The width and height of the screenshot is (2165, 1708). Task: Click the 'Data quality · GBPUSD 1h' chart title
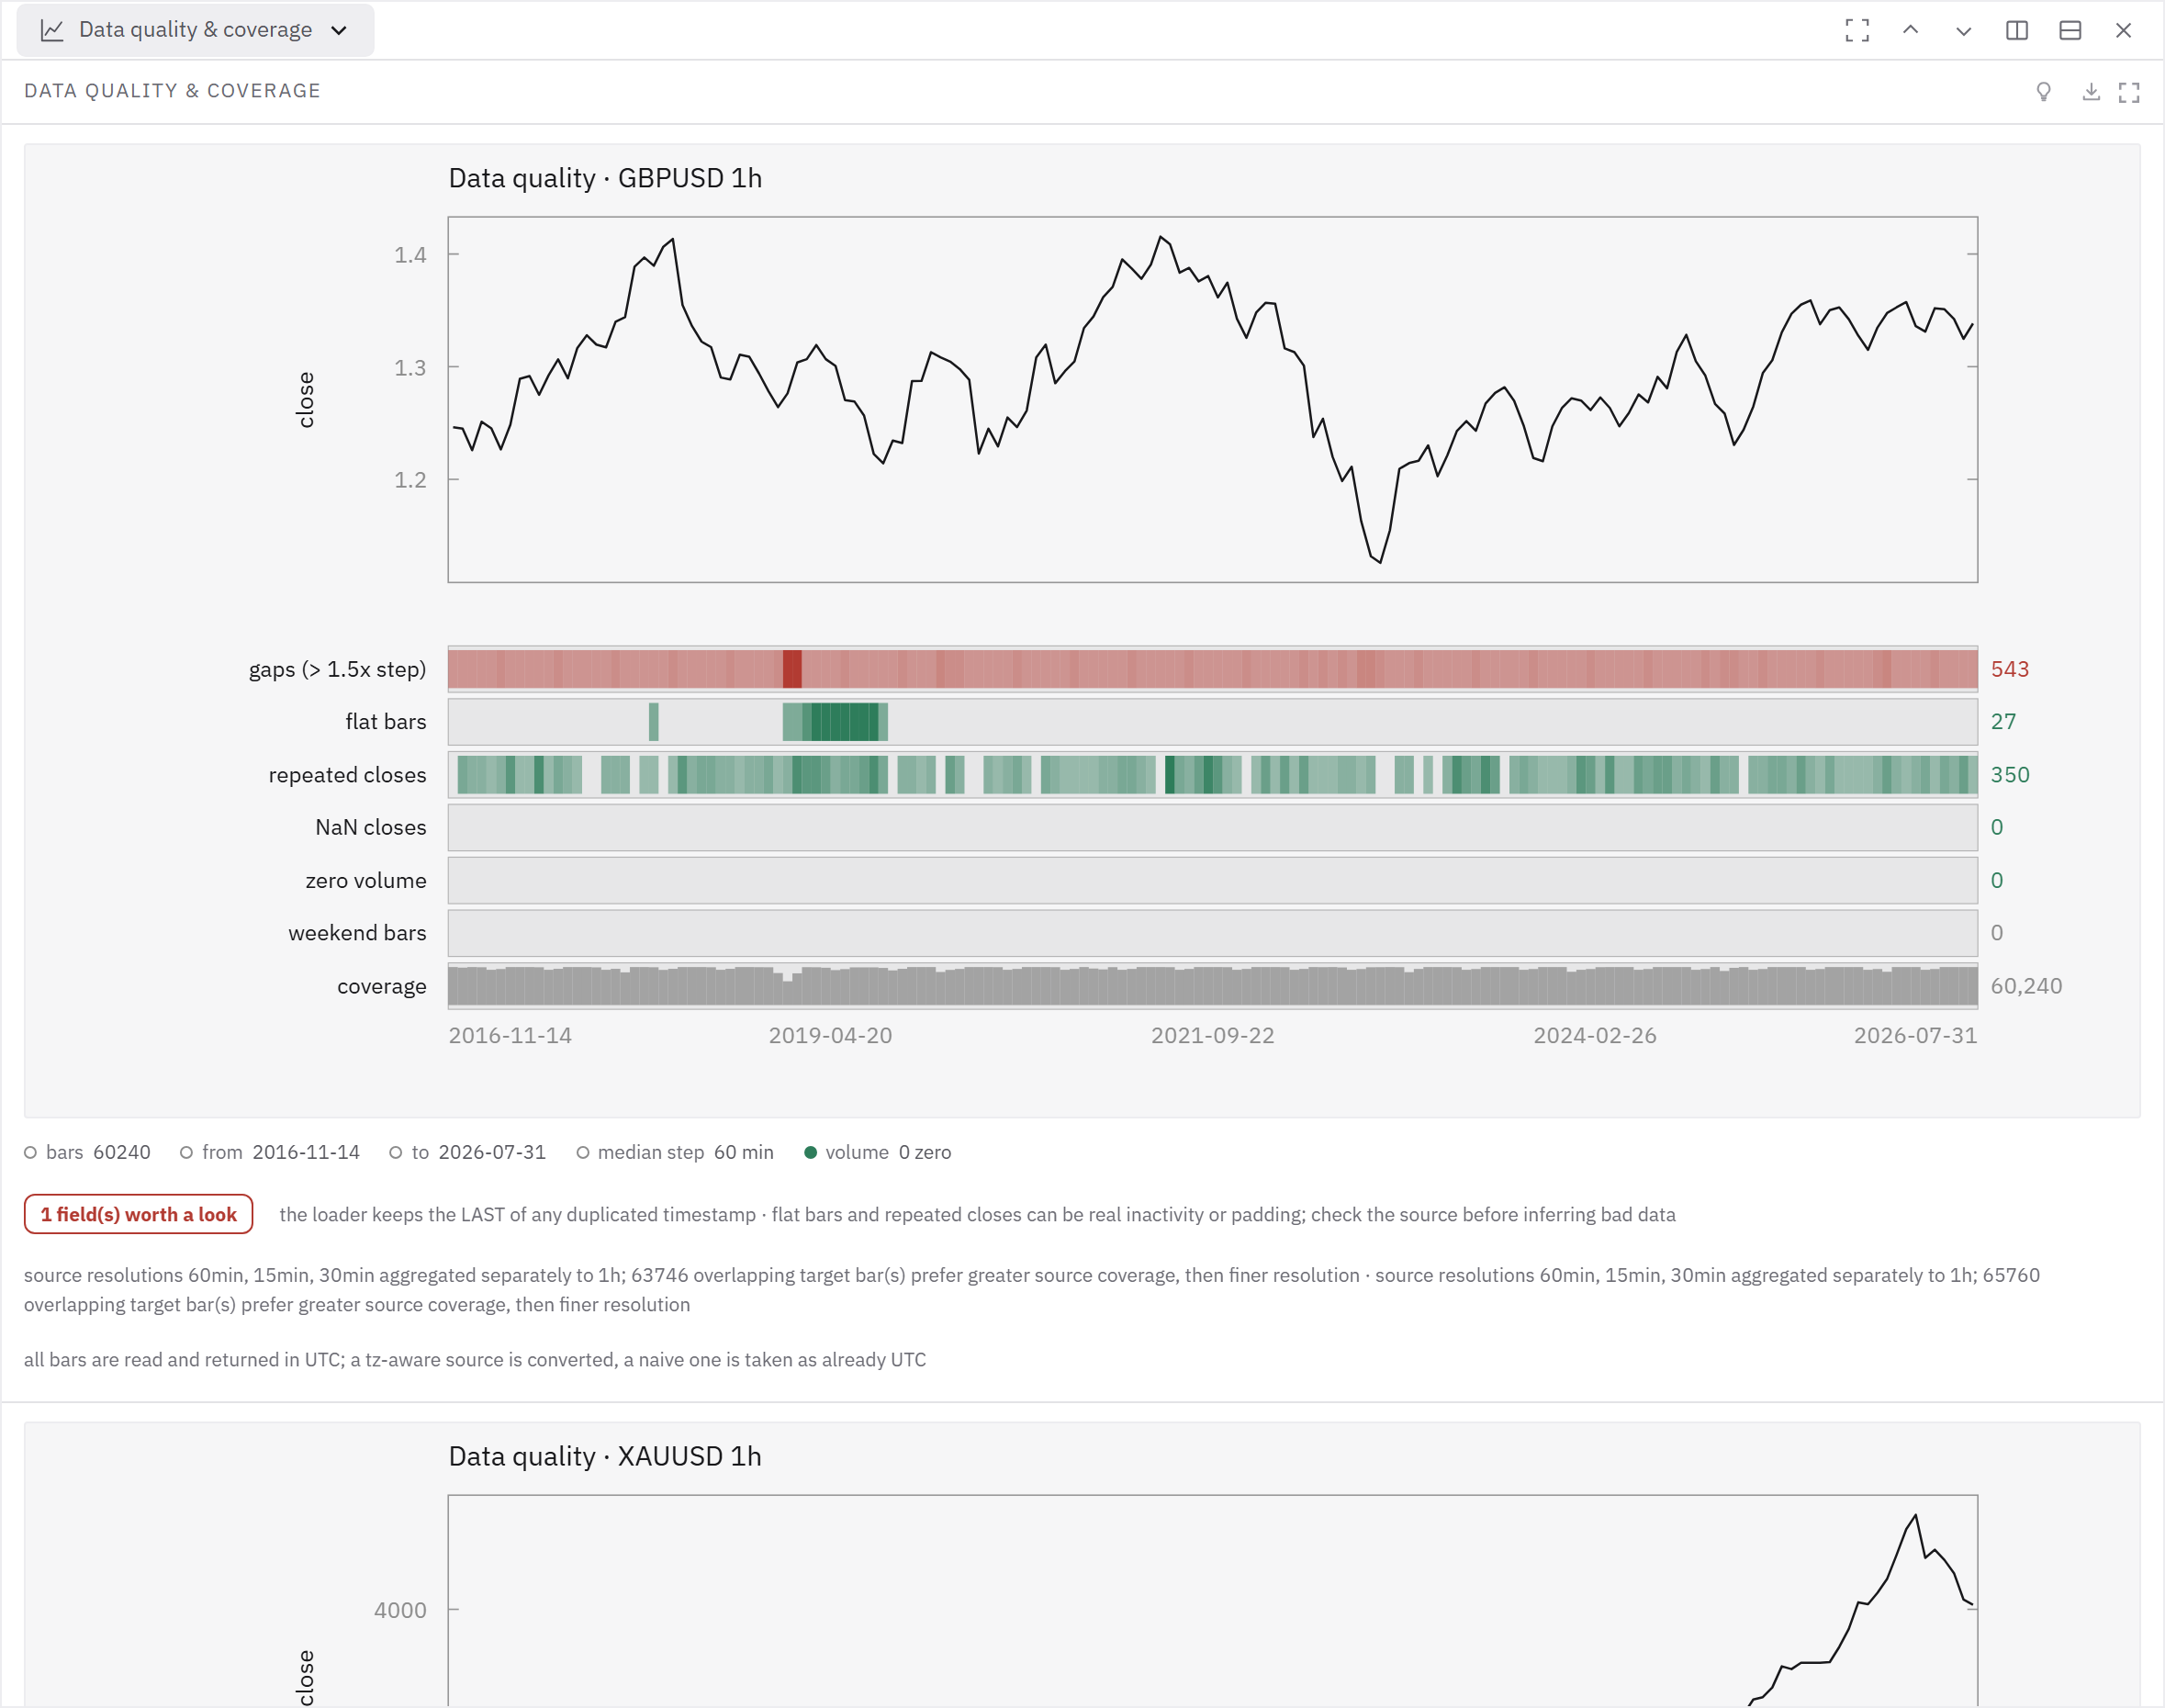pos(605,178)
